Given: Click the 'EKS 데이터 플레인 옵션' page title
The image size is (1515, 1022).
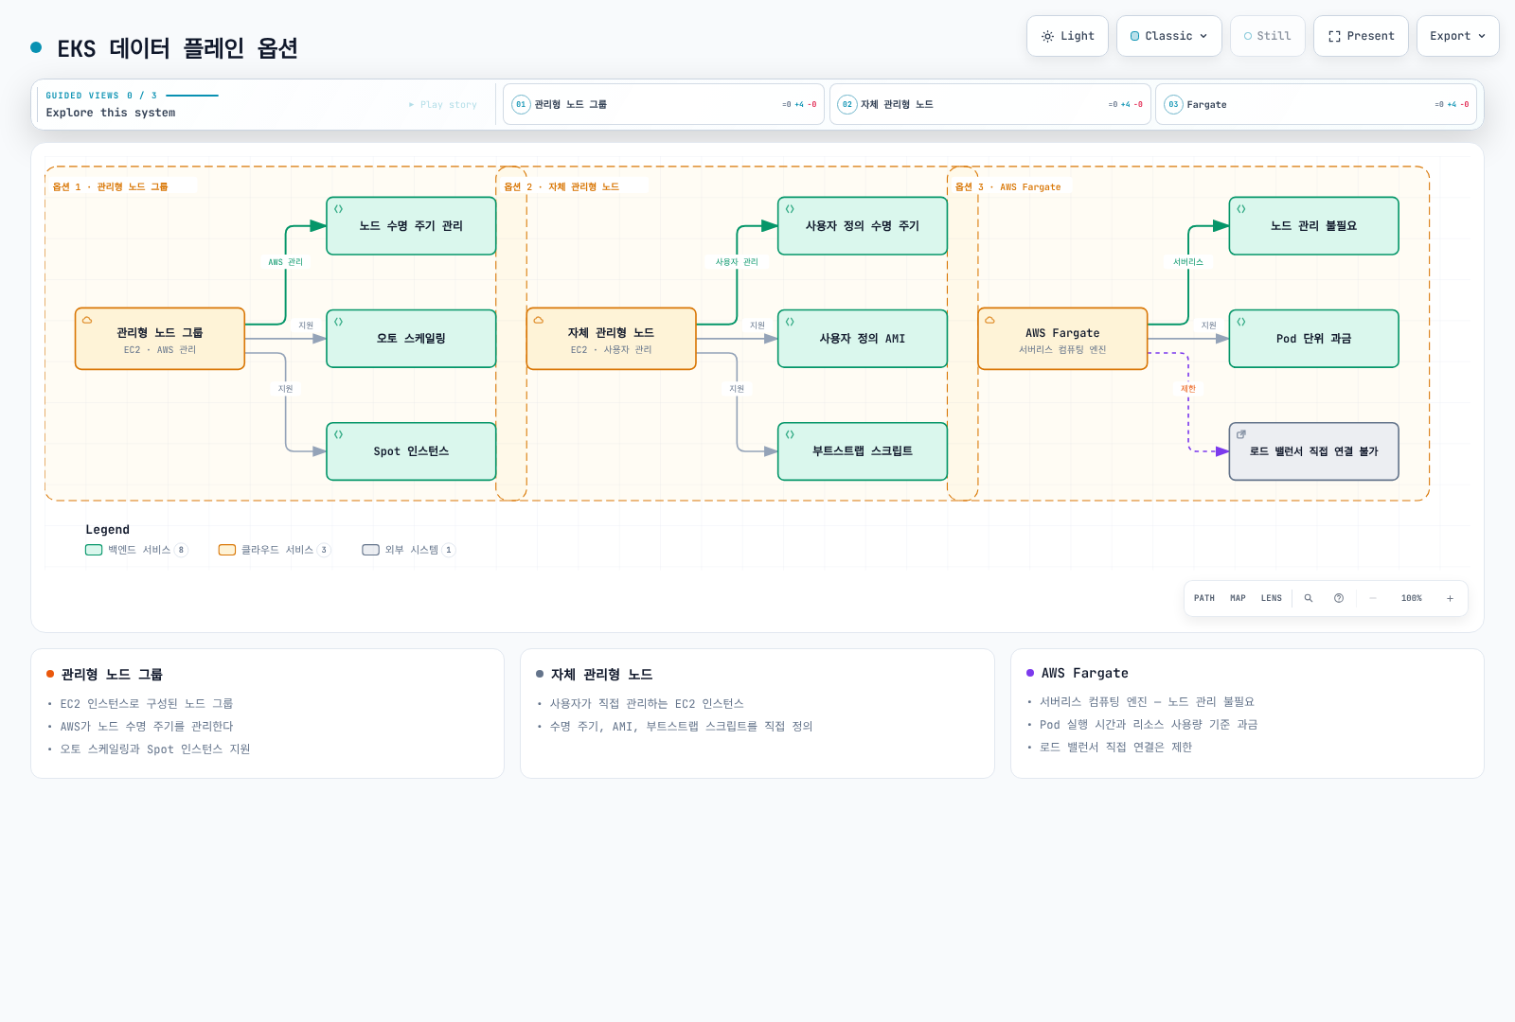Looking at the screenshot, I should (178, 48).
